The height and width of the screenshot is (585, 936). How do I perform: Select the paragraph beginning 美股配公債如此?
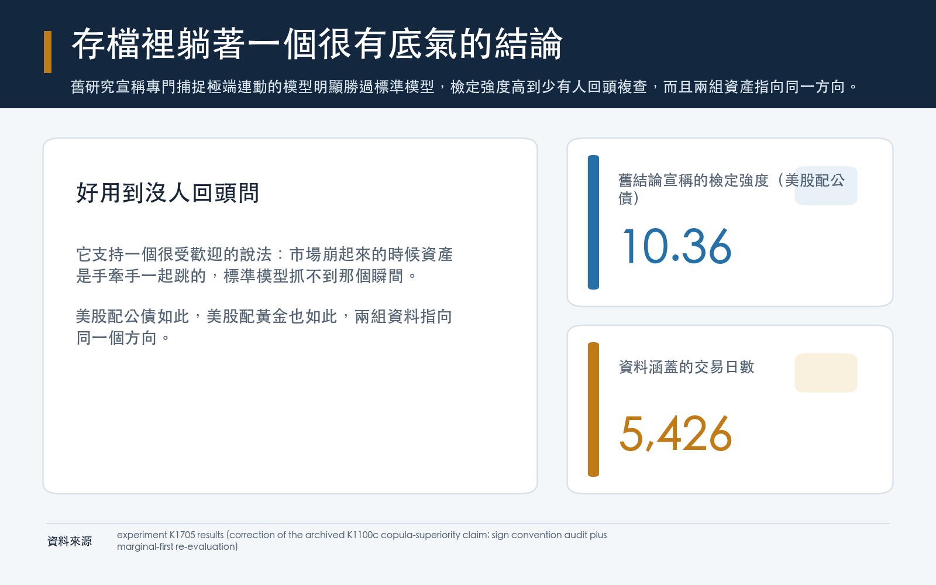[264, 327]
